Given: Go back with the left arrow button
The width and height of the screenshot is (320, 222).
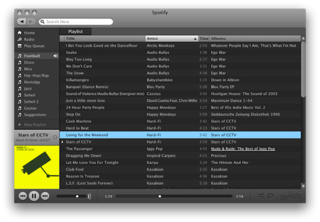Looking at the screenshot, I should (22, 22).
